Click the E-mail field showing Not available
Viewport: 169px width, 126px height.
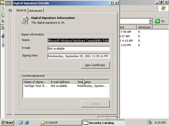click(79, 49)
